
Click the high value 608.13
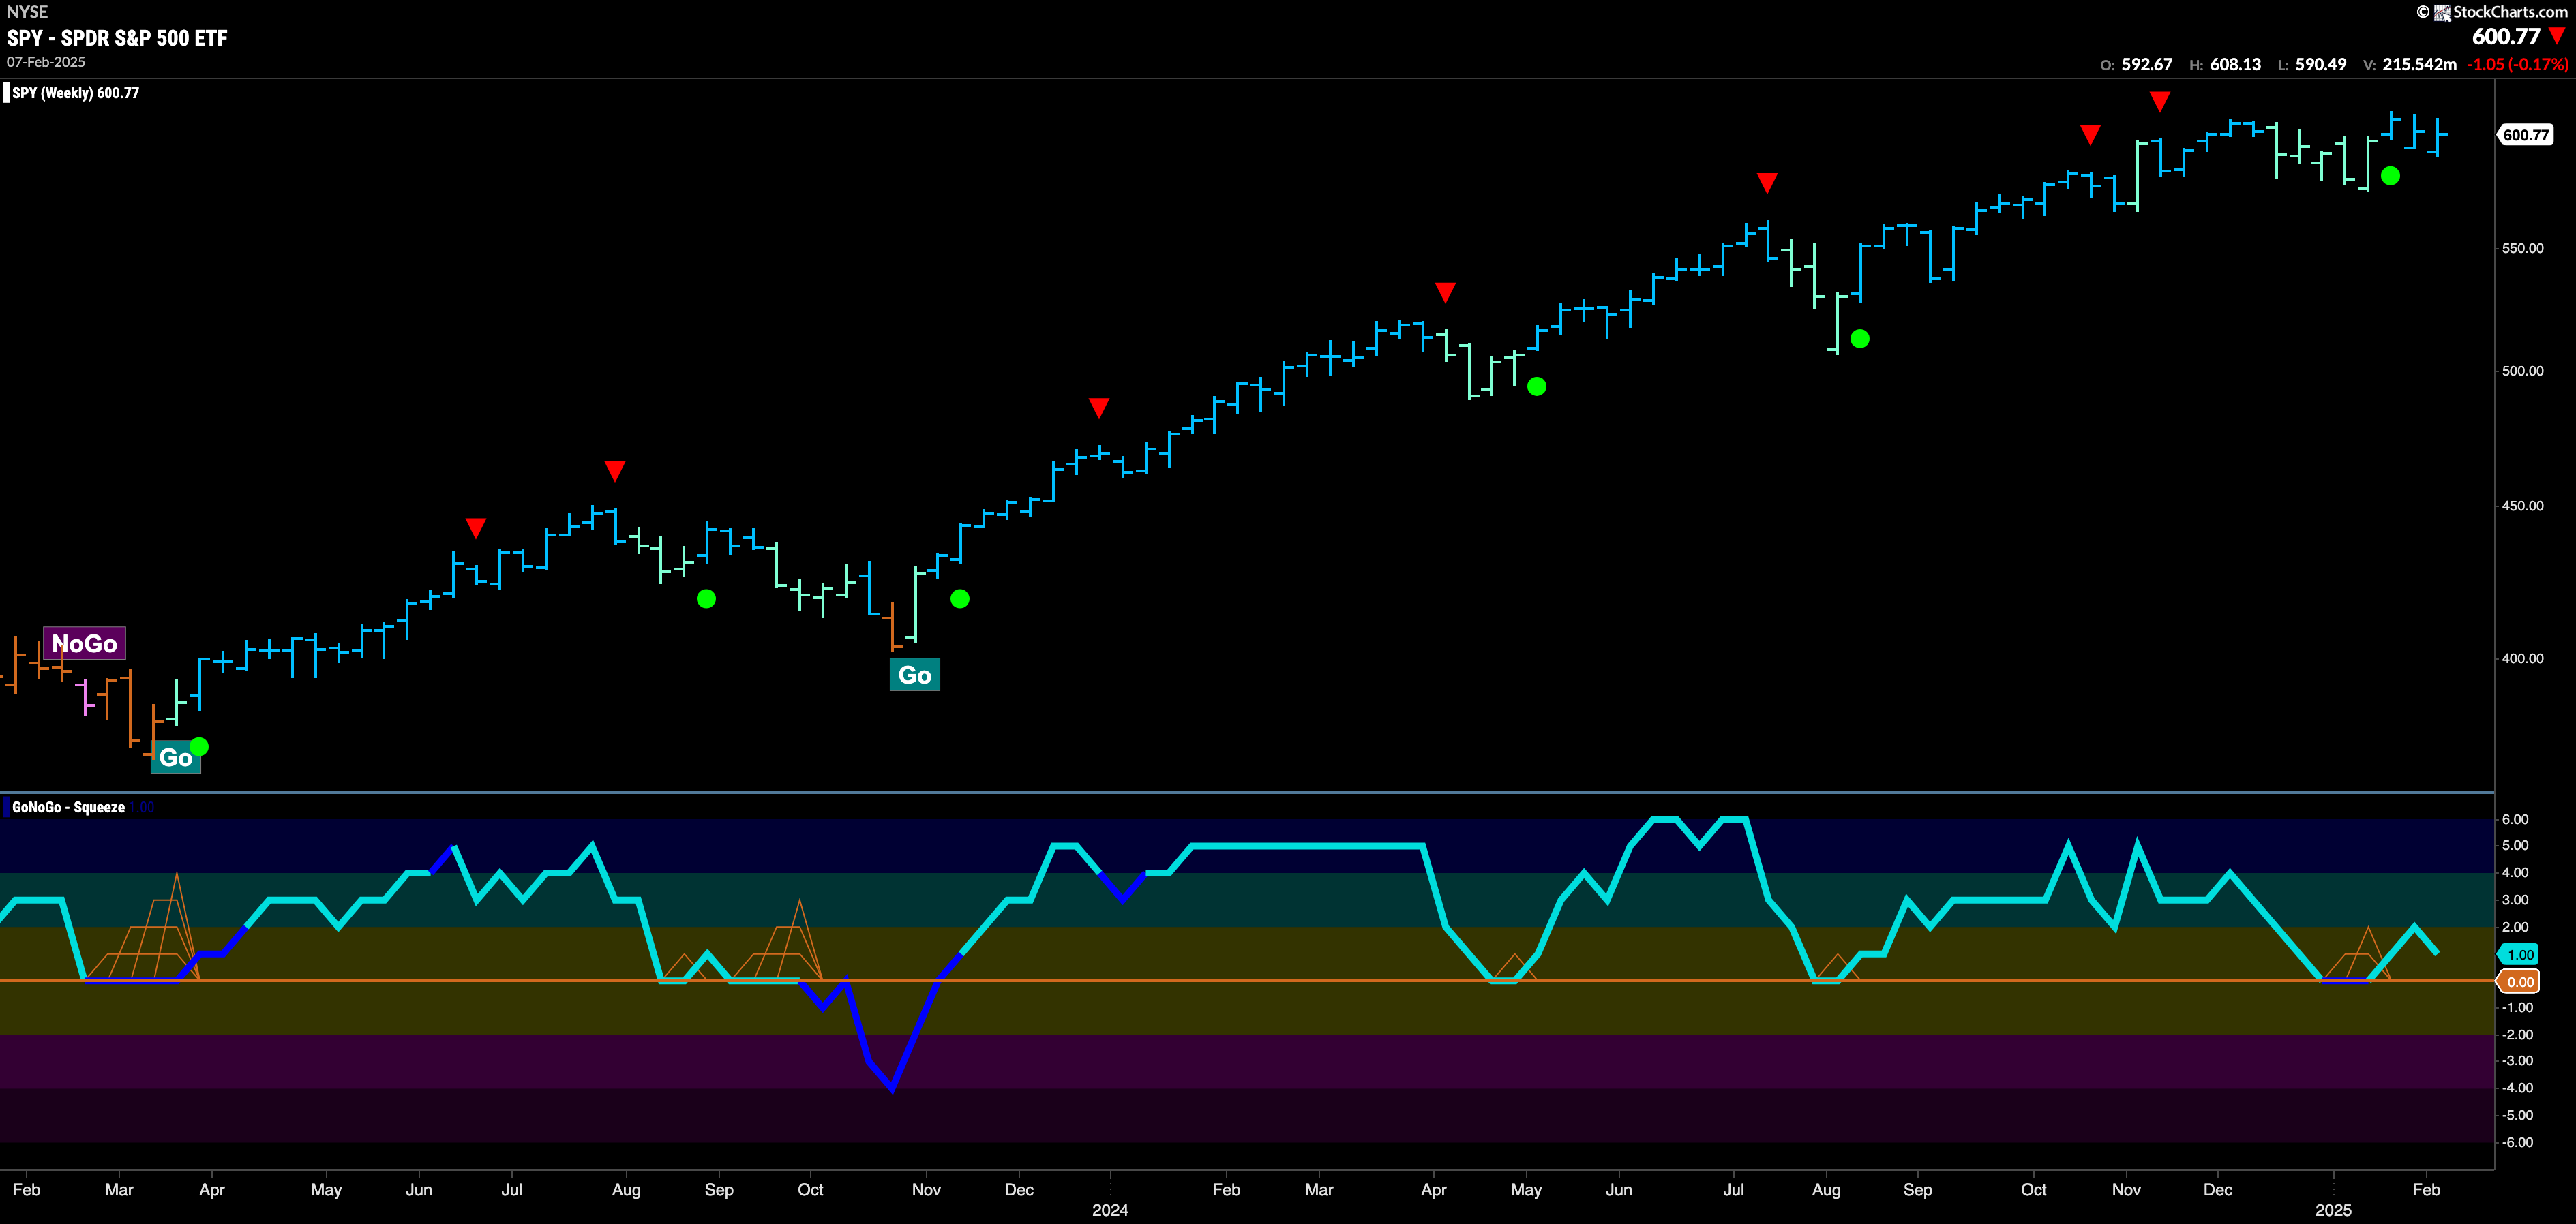[2235, 65]
